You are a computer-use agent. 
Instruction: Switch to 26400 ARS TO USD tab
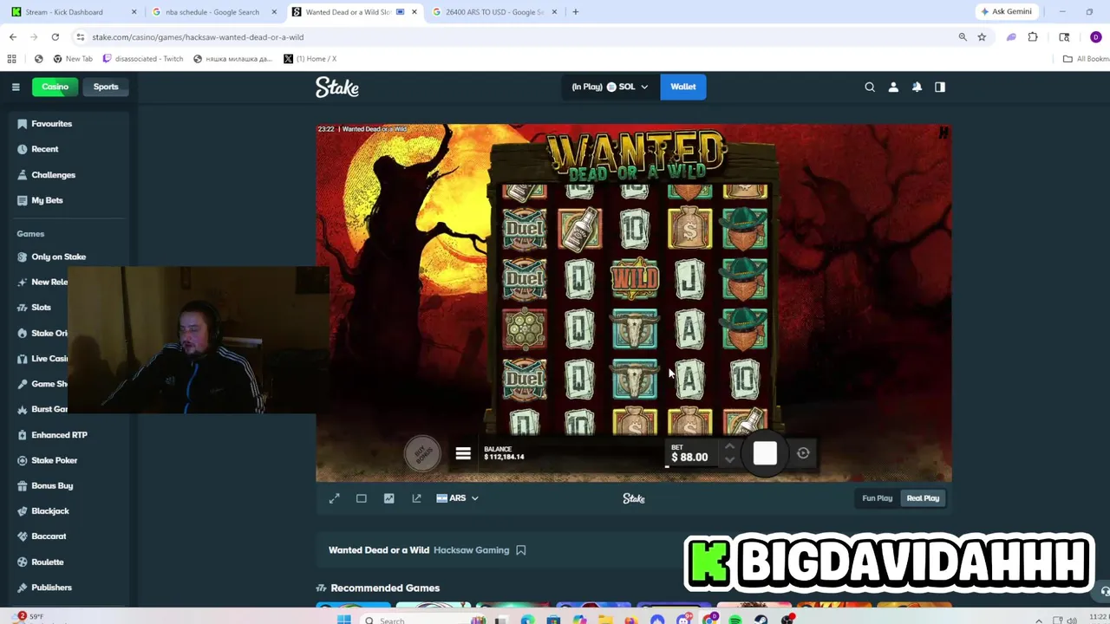pyautogui.click(x=494, y=12)
